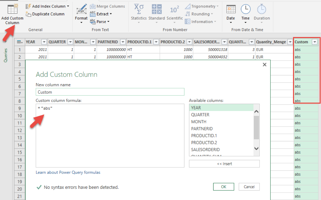Click the New column name field
Image resolution: width=321 pixels, height=200 pixels.
(x=110, y=92)
